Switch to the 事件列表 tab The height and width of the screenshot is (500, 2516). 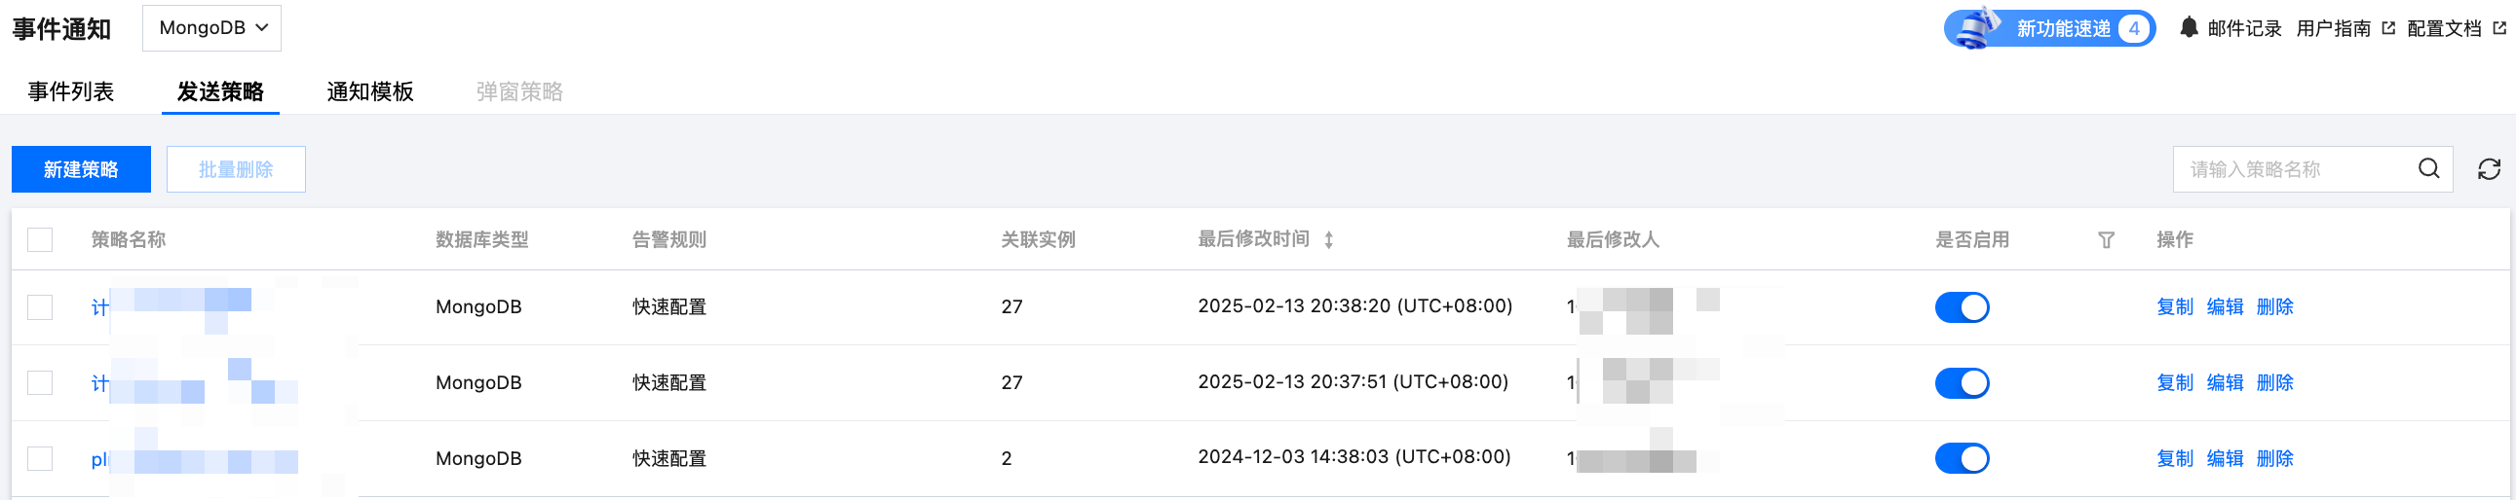click(x=70, y=91)
